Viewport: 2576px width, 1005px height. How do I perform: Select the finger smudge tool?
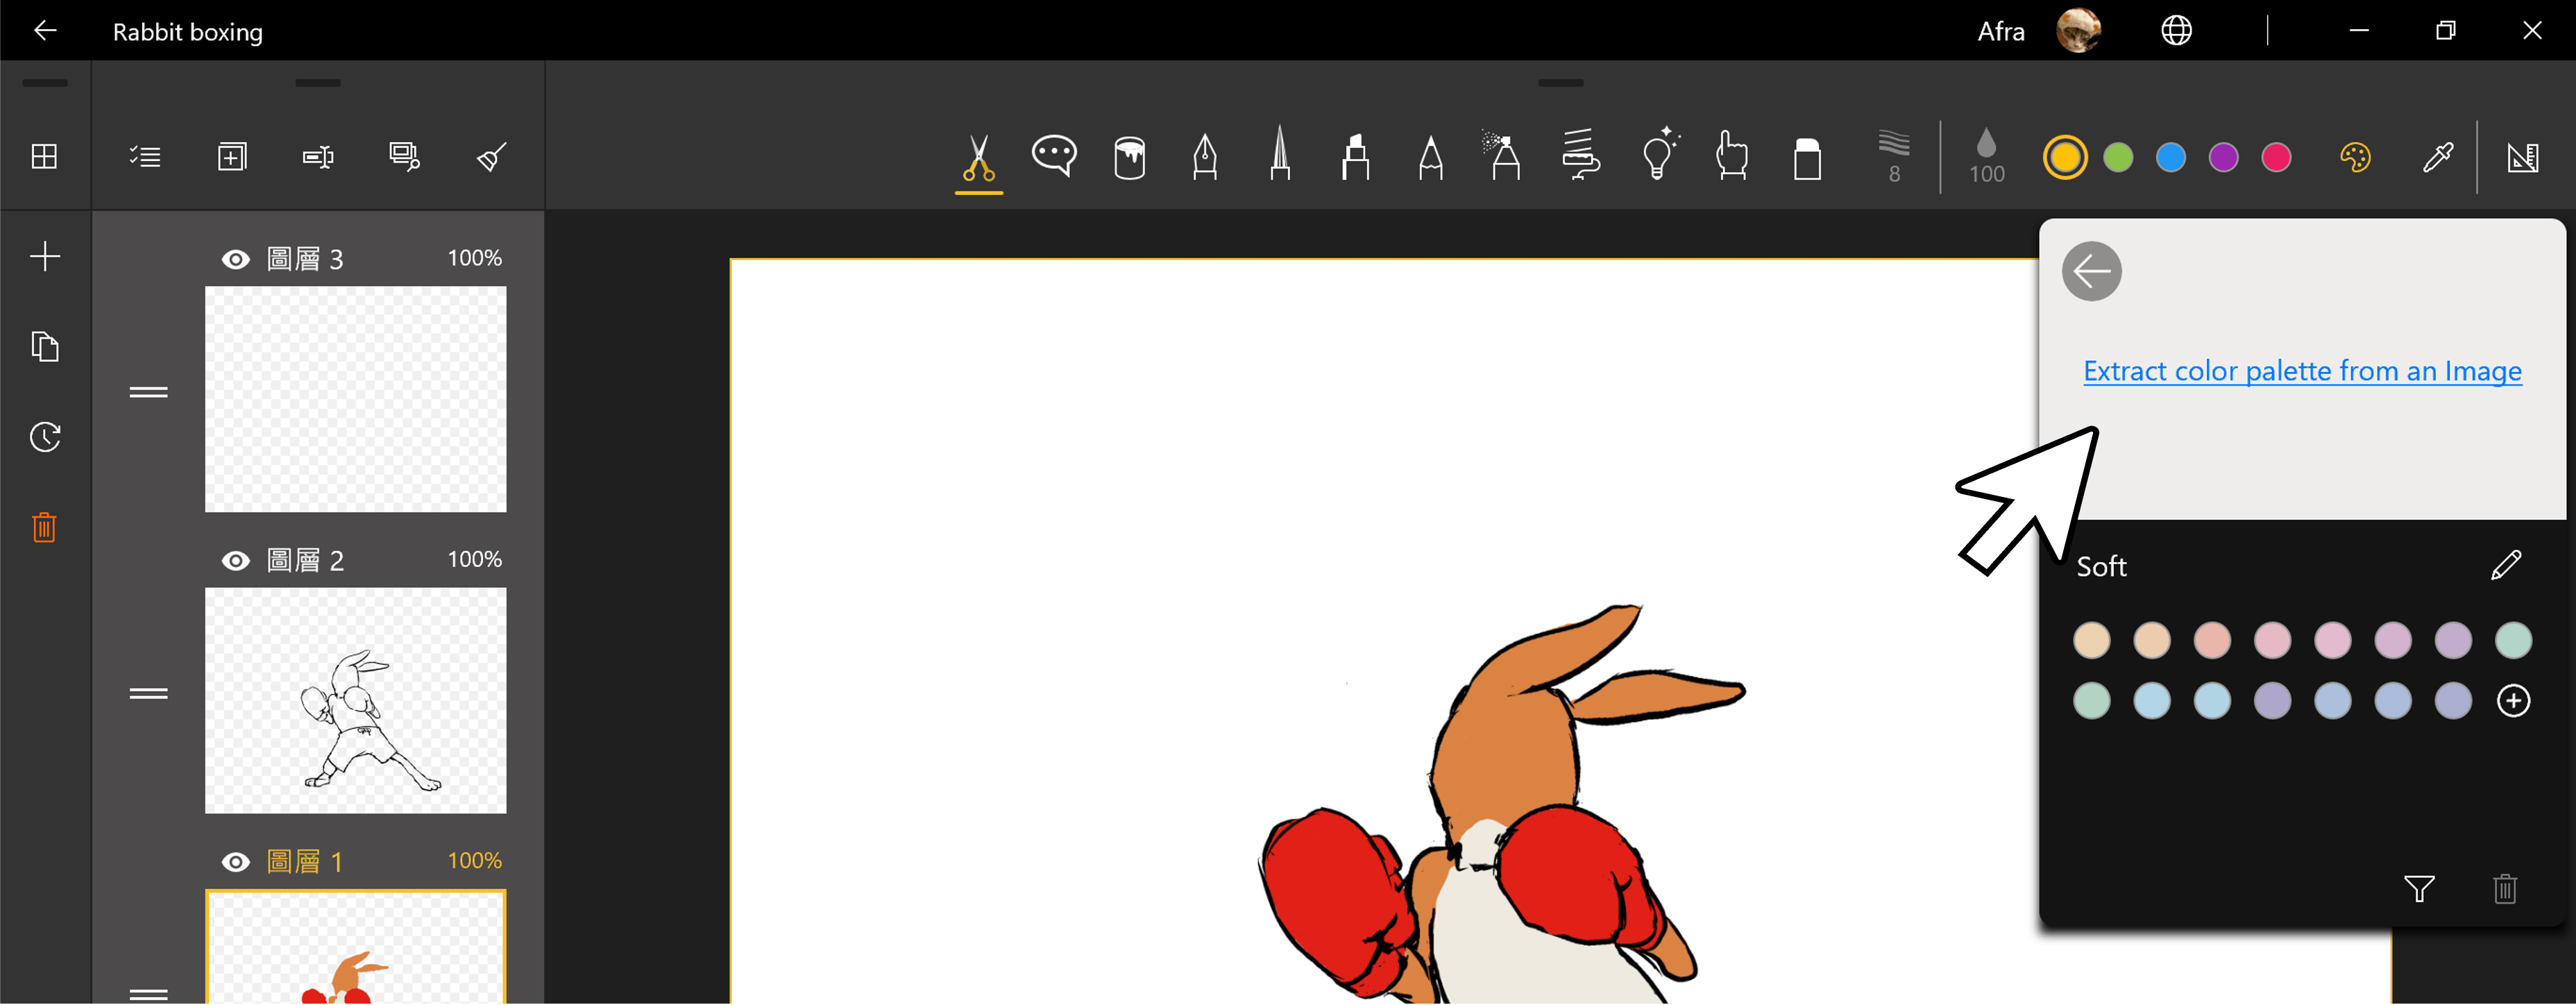(1731, 157)
